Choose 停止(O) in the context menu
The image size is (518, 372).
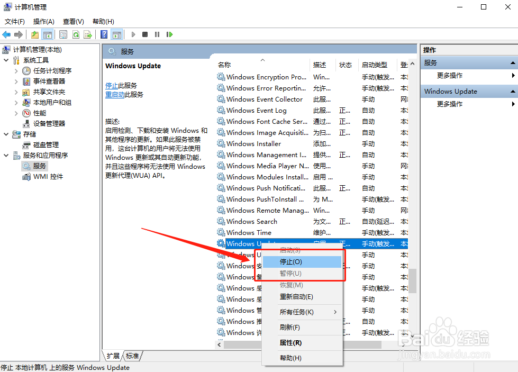point(302,262)
